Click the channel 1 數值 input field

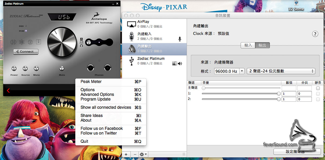pyautogui.click(x=289, y=93)
